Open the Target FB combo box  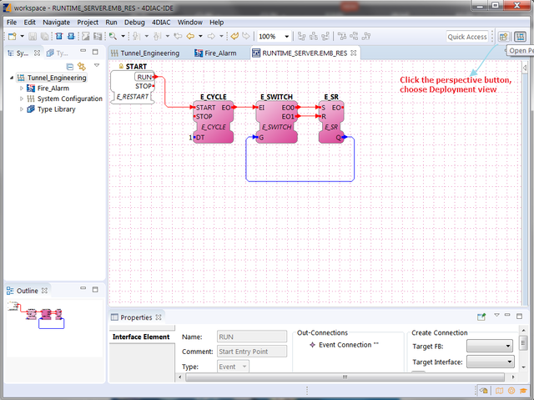coord(490,346)
